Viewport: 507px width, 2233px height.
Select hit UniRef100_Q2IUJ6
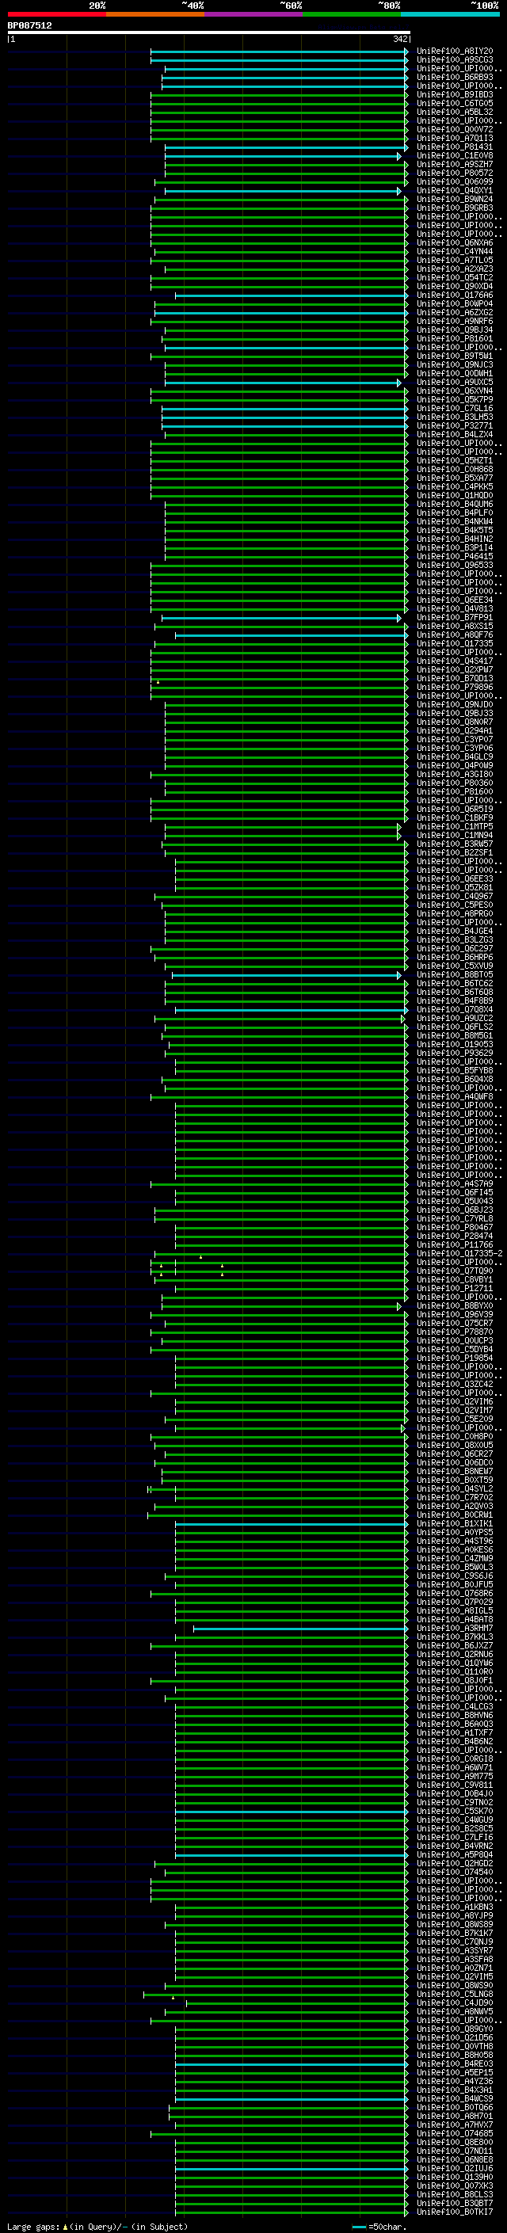(x=455, y=2168)
